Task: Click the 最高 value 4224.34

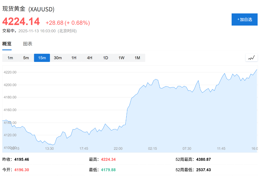Action: click(108, 159)
